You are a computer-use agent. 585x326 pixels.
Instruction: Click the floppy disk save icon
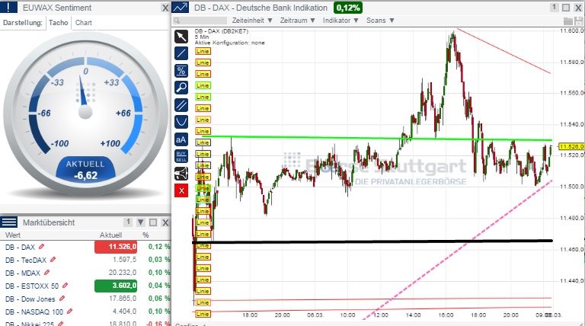click(x=578, y=21)
